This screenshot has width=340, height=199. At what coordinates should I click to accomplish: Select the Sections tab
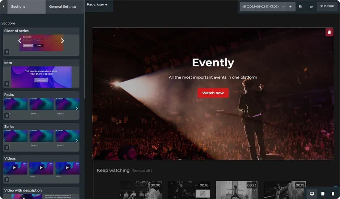click(18, 6)
